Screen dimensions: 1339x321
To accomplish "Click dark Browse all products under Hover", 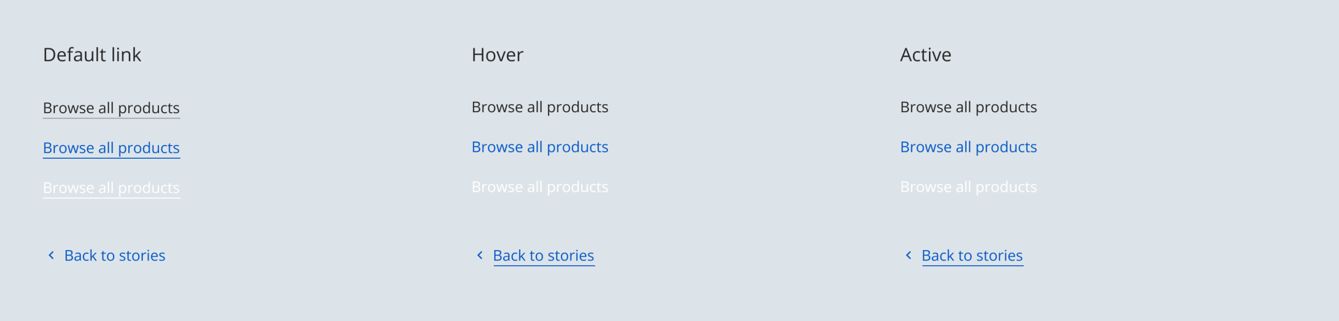I will 540,108.
